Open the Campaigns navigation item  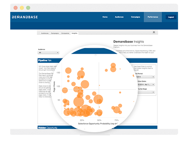tap(135, 17)
